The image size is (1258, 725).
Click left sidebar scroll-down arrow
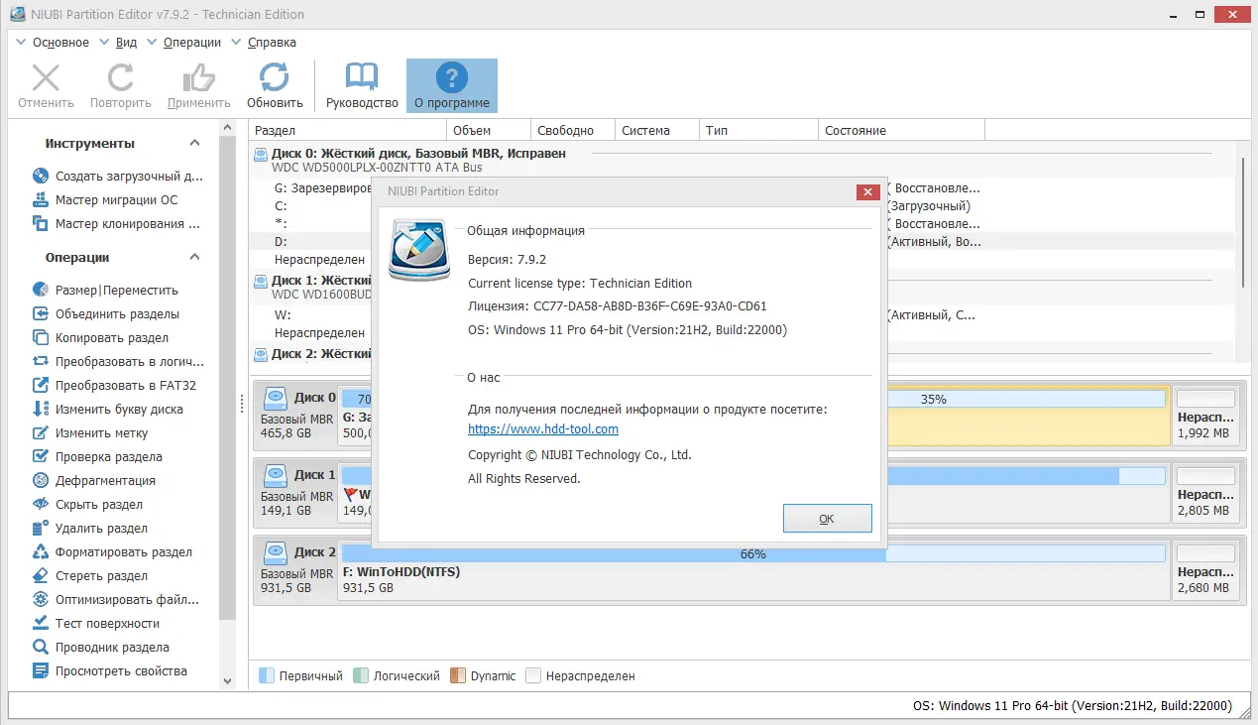(228, 682)
